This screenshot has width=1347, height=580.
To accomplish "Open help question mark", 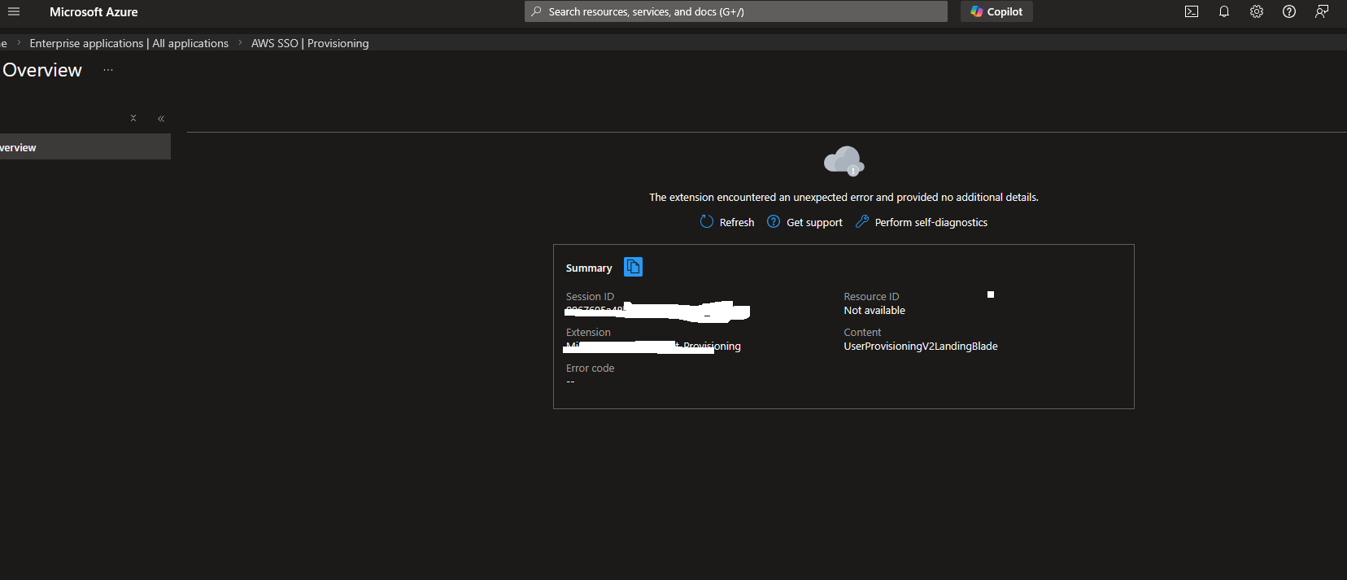I will tap(1289, 11).
